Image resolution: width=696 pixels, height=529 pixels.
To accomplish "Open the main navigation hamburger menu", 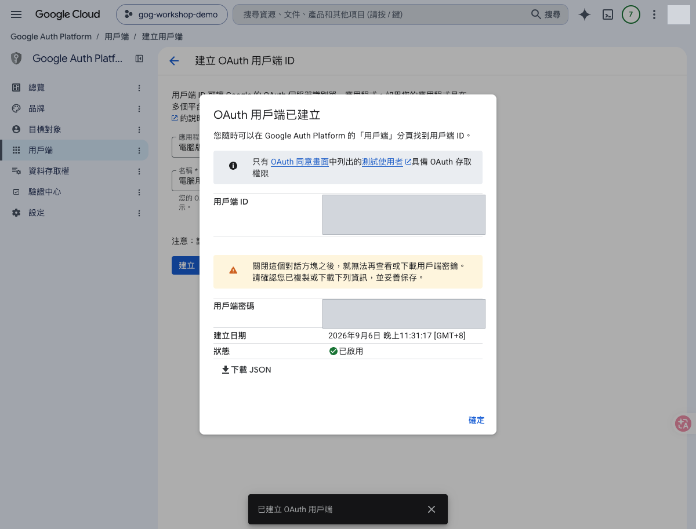I will [16, 14].
